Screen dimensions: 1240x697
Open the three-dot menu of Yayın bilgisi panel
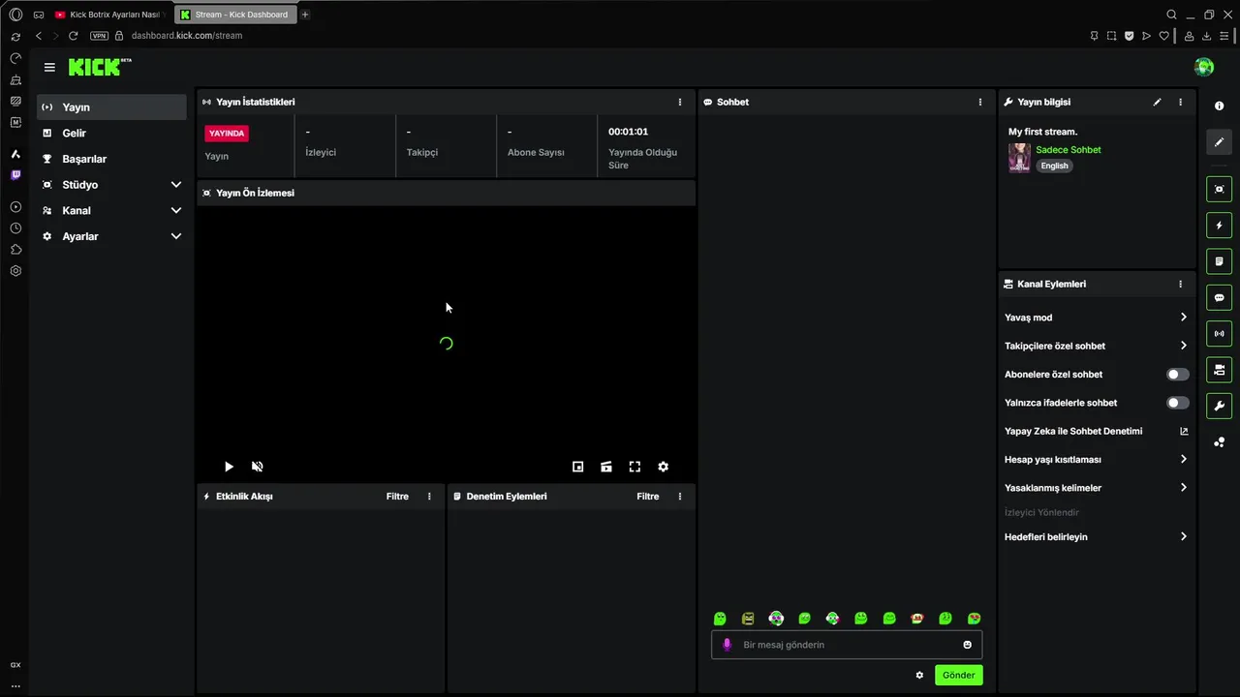pyautogui.click(x=1180, y=102)
